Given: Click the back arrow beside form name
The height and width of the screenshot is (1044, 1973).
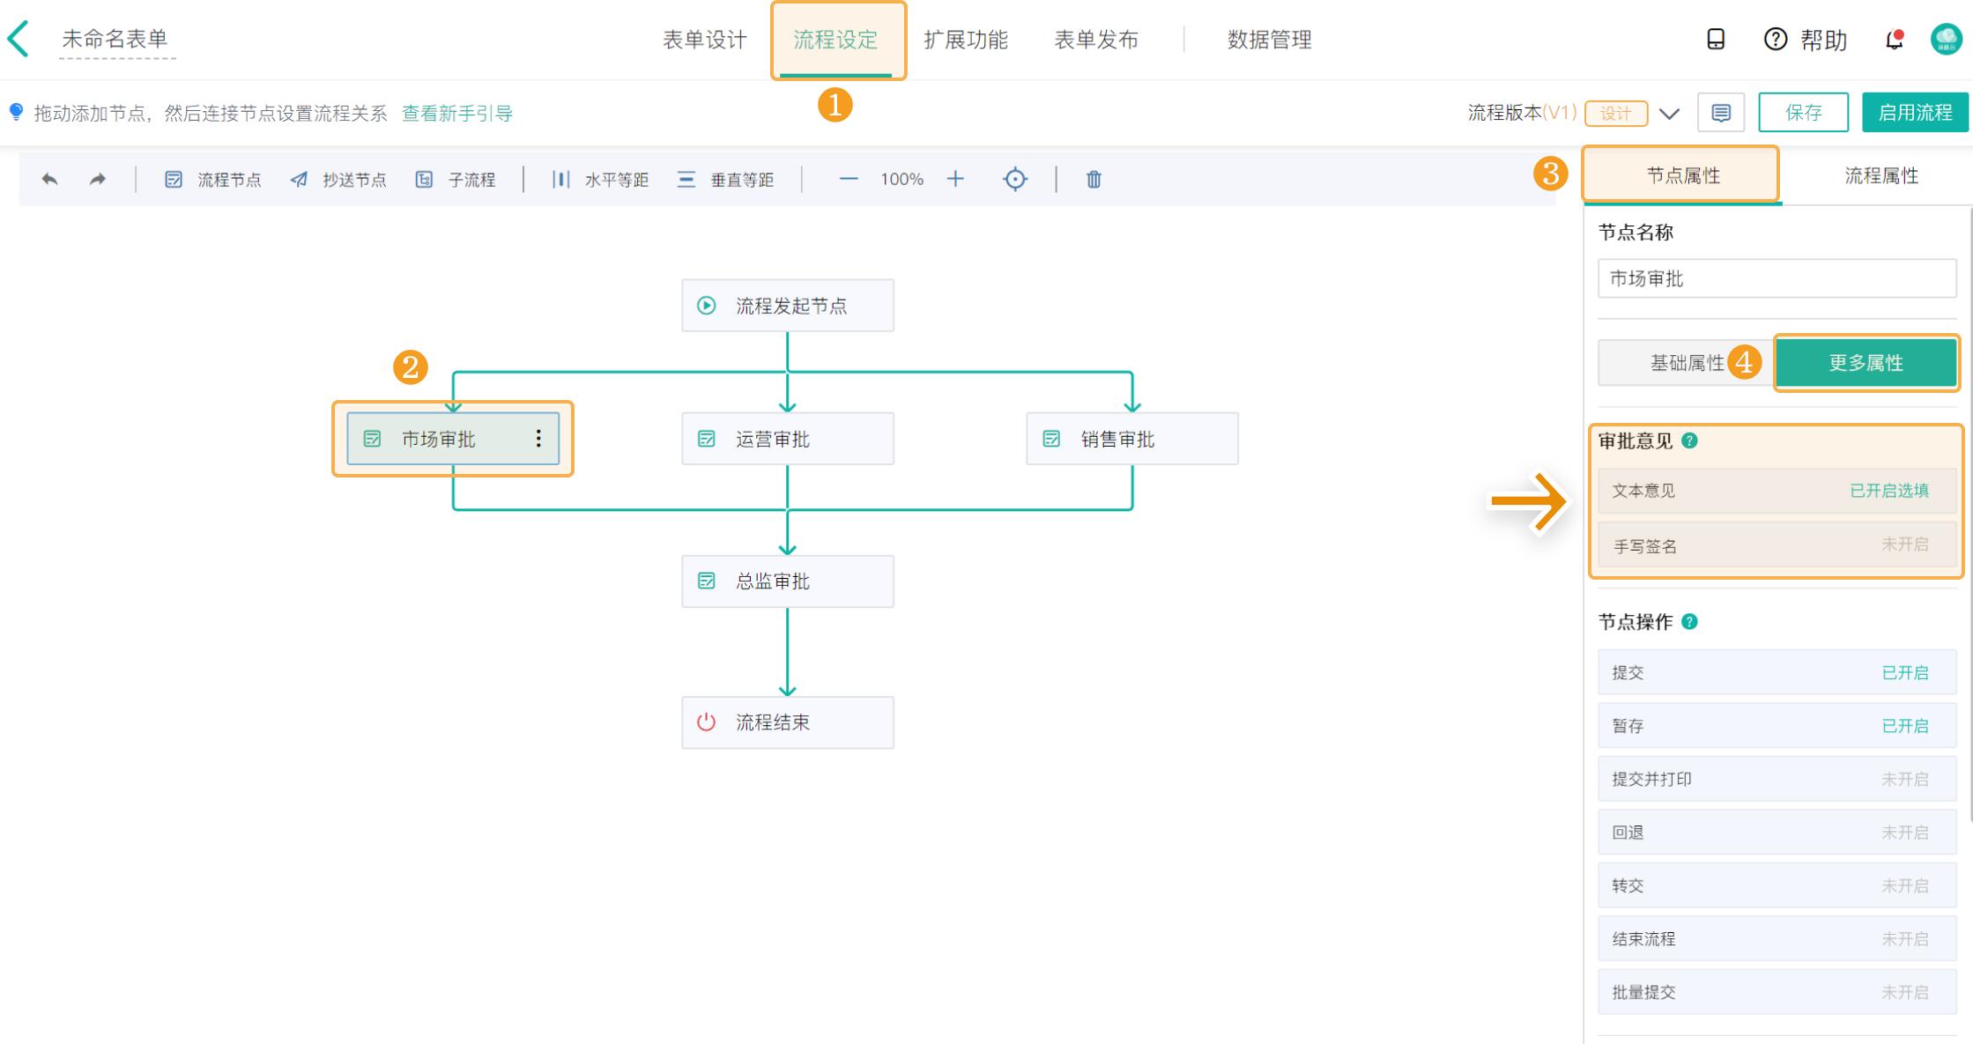Looking at the screenshot, I should [x=19, y=40].
